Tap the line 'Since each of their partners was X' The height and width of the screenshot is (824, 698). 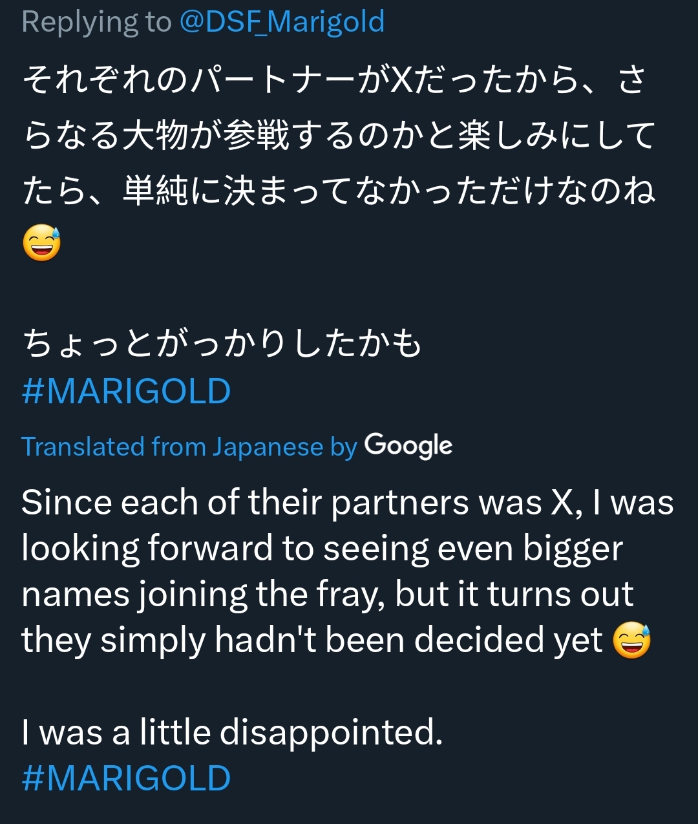coord(348,503)
